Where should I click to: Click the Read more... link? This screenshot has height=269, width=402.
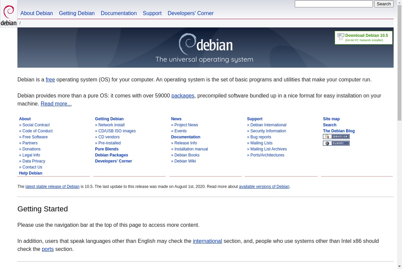click(56, 104)
